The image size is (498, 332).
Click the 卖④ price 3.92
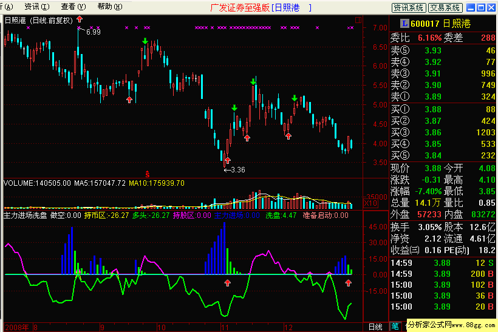433,62
